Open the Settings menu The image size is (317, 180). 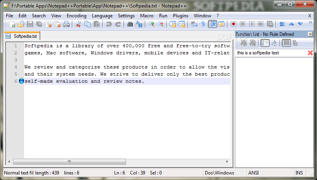pyautogui.click(x=126, y=15)
